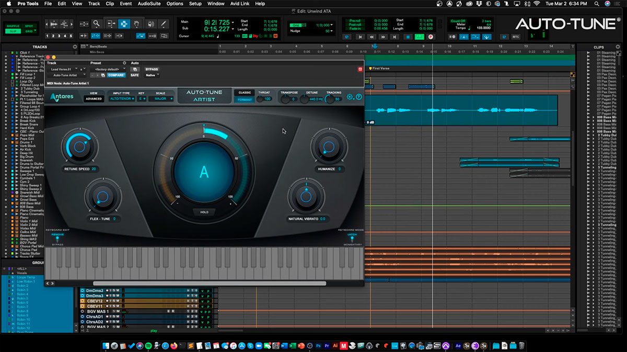Screen dimensions: 627x352
Task: Toggle automation SAFE in plugin header
Action: 135,75
